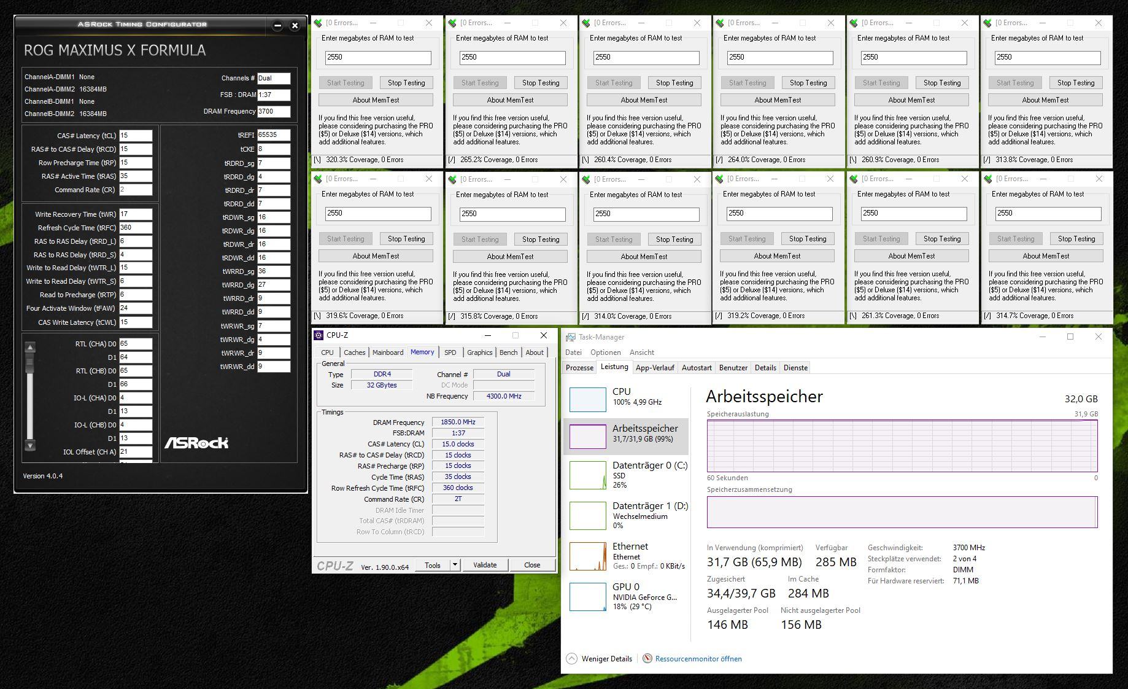Select the Ethernet graph thumbnail

(588, 556)
